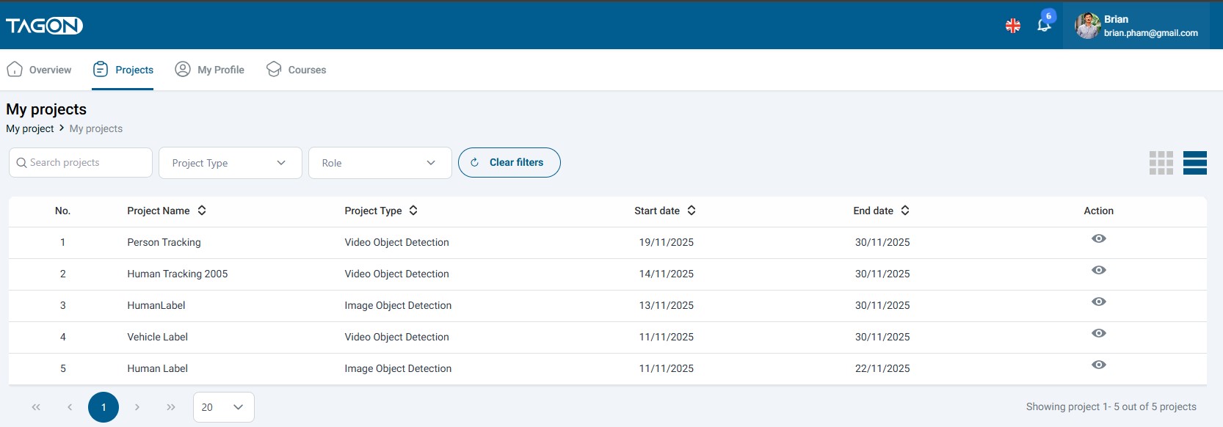Click the TAGON logo

(x=44, y=26)
